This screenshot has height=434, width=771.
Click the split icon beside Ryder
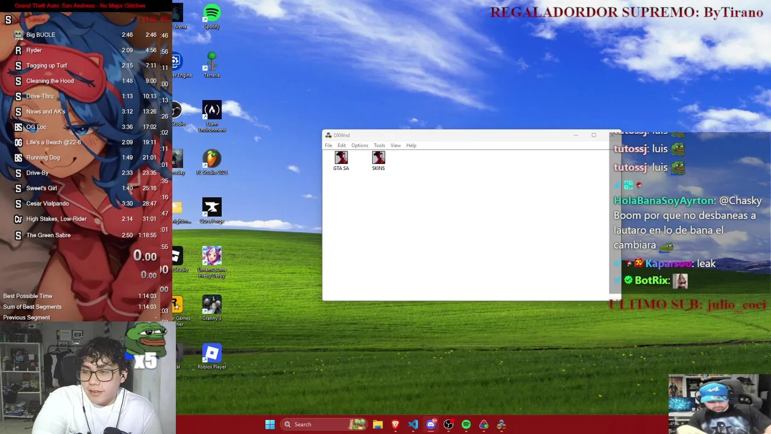[18, 50]
